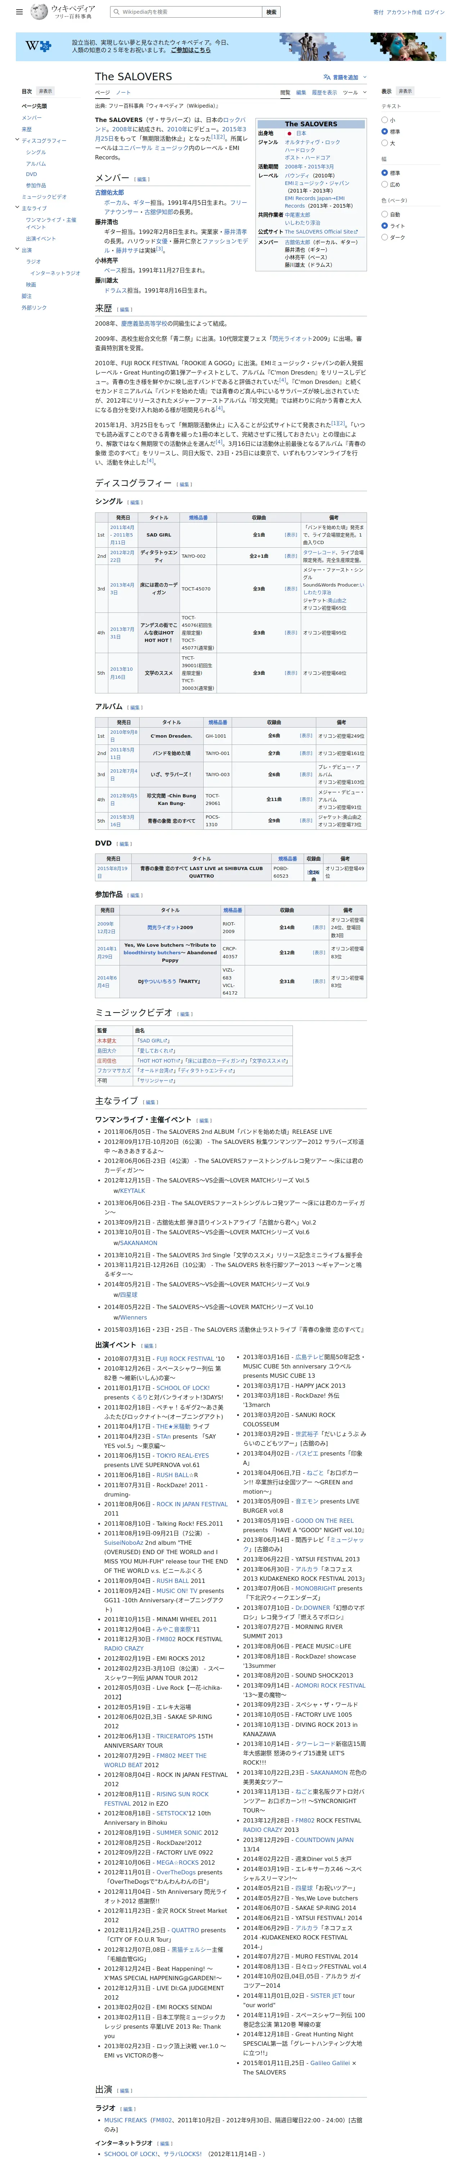Open SAKANAMON link under Vol.6 event
This screenshot has height=2159, width=462.
coord(139,1243)
